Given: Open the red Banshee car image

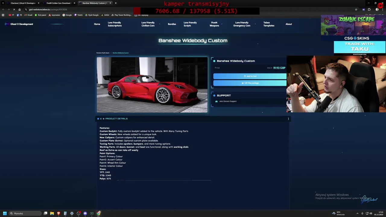Looking at the screenshot, I should pos(152,85).
